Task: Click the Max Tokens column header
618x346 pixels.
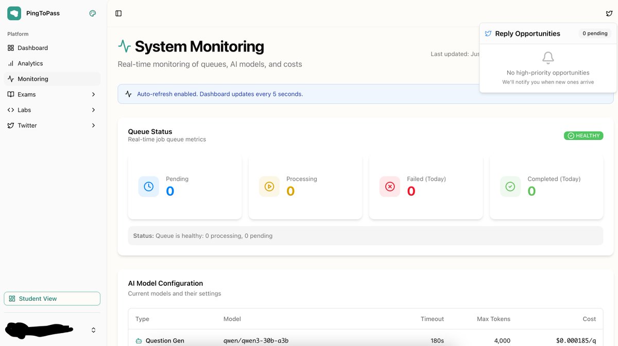Action: coord(493,319)
